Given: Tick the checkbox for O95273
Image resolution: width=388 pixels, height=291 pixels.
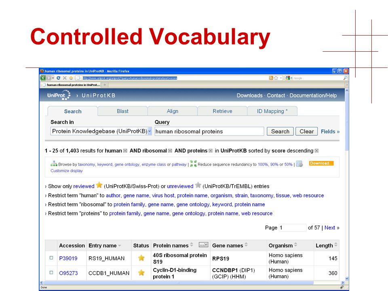Looking at the screenshot, I should point(51,272).
